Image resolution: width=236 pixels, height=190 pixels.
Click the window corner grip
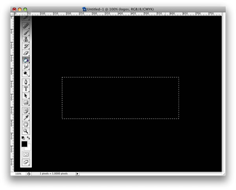pyautogui.click(x=224, y=174)
